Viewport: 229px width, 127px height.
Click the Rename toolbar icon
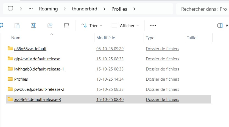[x=33, y=26]
